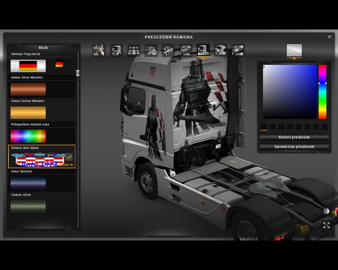Image resolution: width=338 pixels, height=270 pixels.
Task: Open the chassis configuration icon
Action: coord(133,50)
